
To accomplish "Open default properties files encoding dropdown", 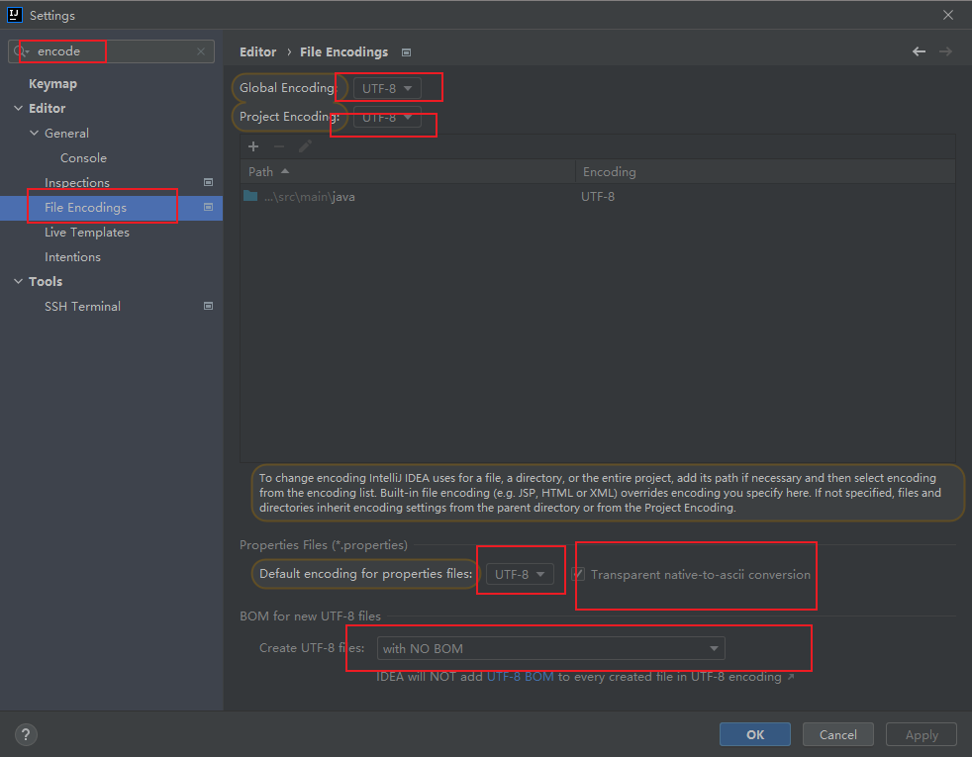I will click(x=520, y=574).
